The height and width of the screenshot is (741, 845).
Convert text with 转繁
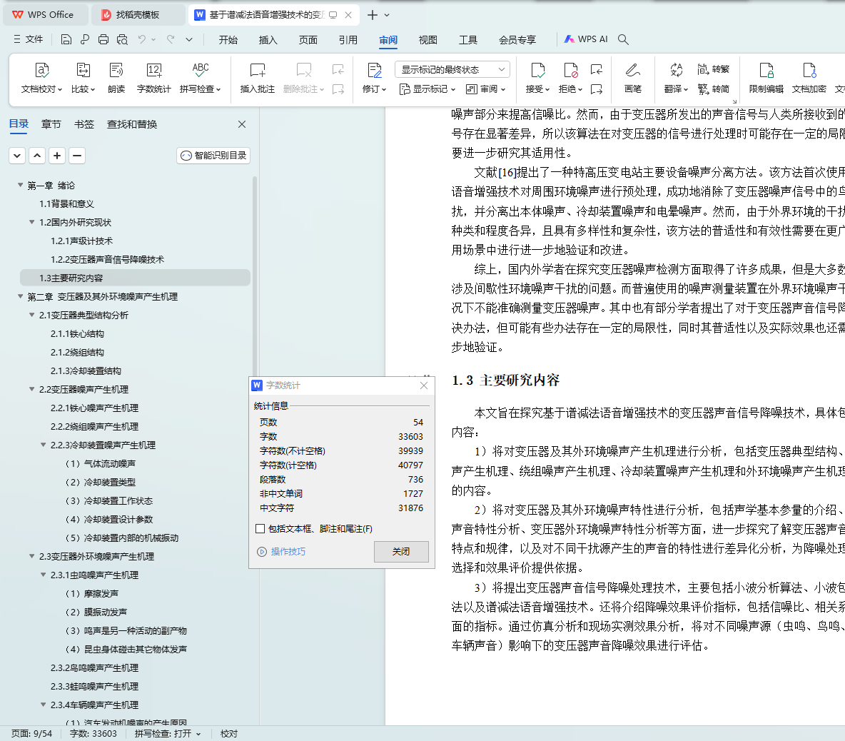(x=713, y=69)
